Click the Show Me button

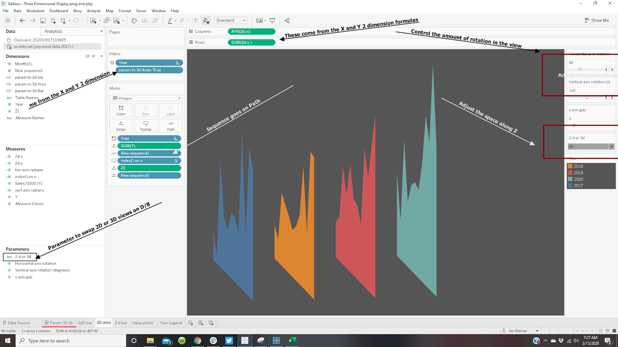coord(597,20)
